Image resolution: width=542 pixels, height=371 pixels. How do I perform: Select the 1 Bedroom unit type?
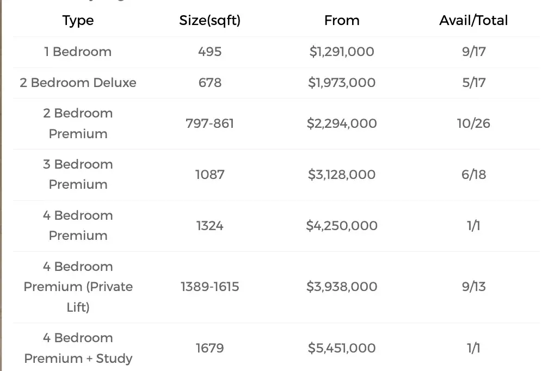pyautogui.click(x=78, y=52)
